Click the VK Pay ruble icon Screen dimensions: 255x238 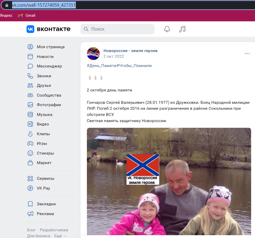30,188
